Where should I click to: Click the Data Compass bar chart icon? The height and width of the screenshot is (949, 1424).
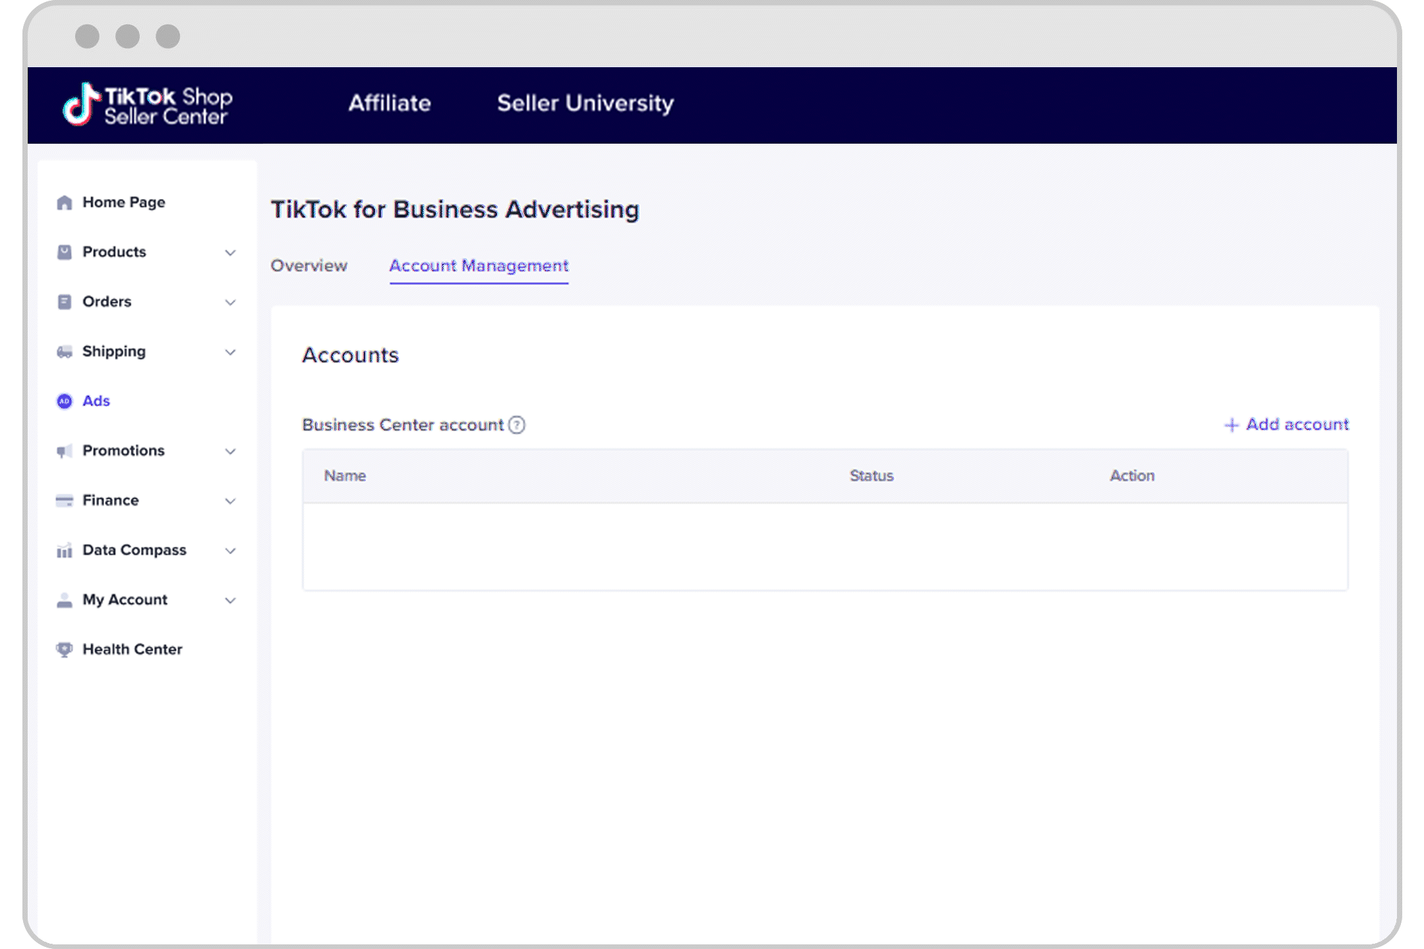pos(64,550)
